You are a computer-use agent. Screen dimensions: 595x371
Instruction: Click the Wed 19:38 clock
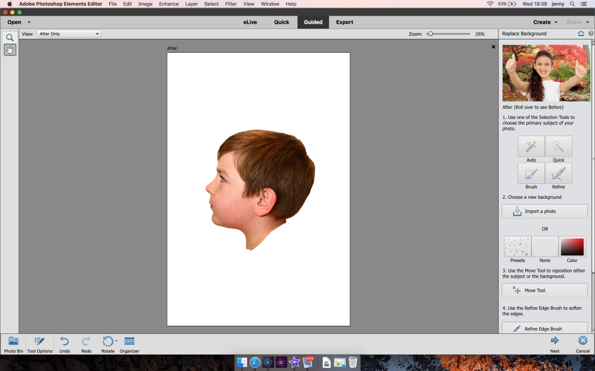tap(535, 4)
